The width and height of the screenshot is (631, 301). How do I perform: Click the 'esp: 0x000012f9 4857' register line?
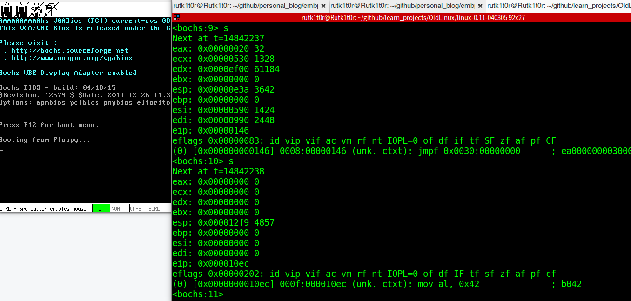[x=223, y=223]
